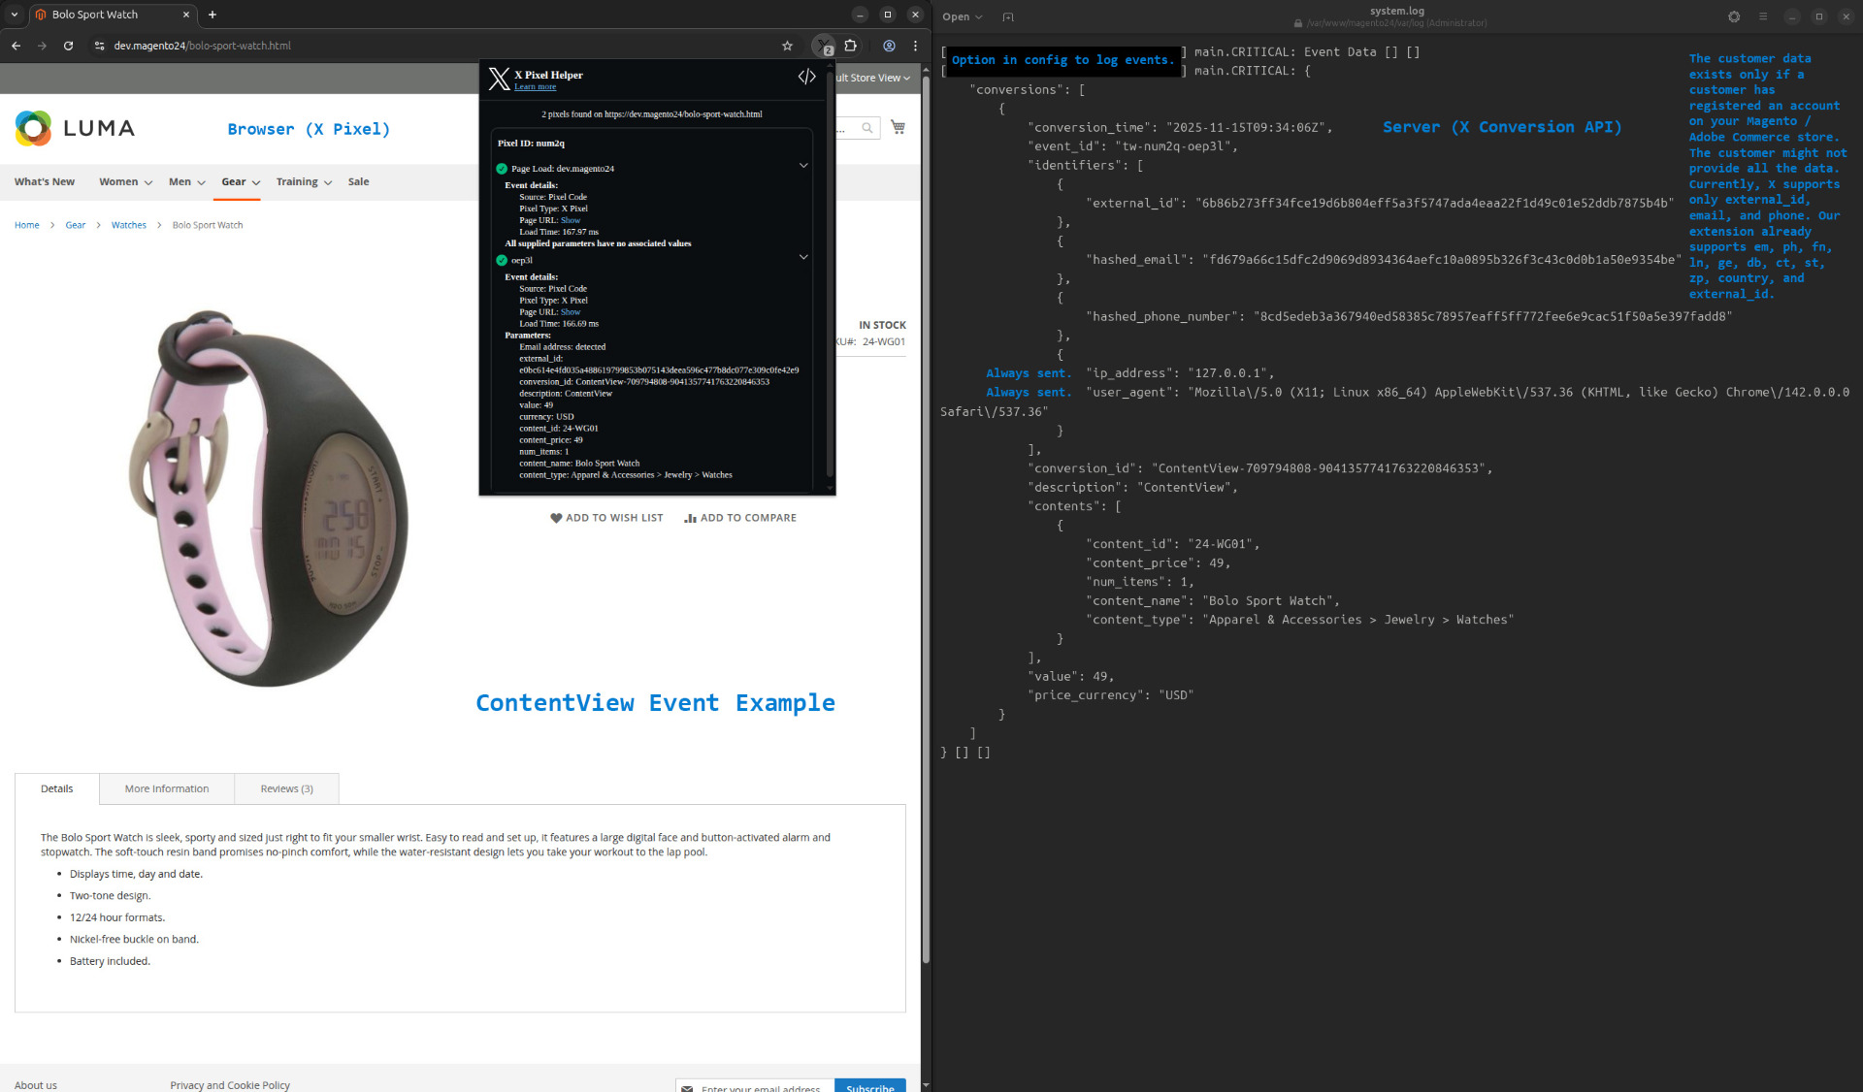Screen dimensions: 1863x1092
Task: Click the store search magnifier icon
Action: point(867,128)
